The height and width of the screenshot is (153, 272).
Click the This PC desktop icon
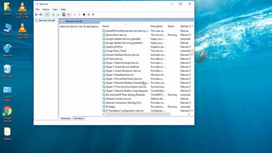[x=7, y=29]
